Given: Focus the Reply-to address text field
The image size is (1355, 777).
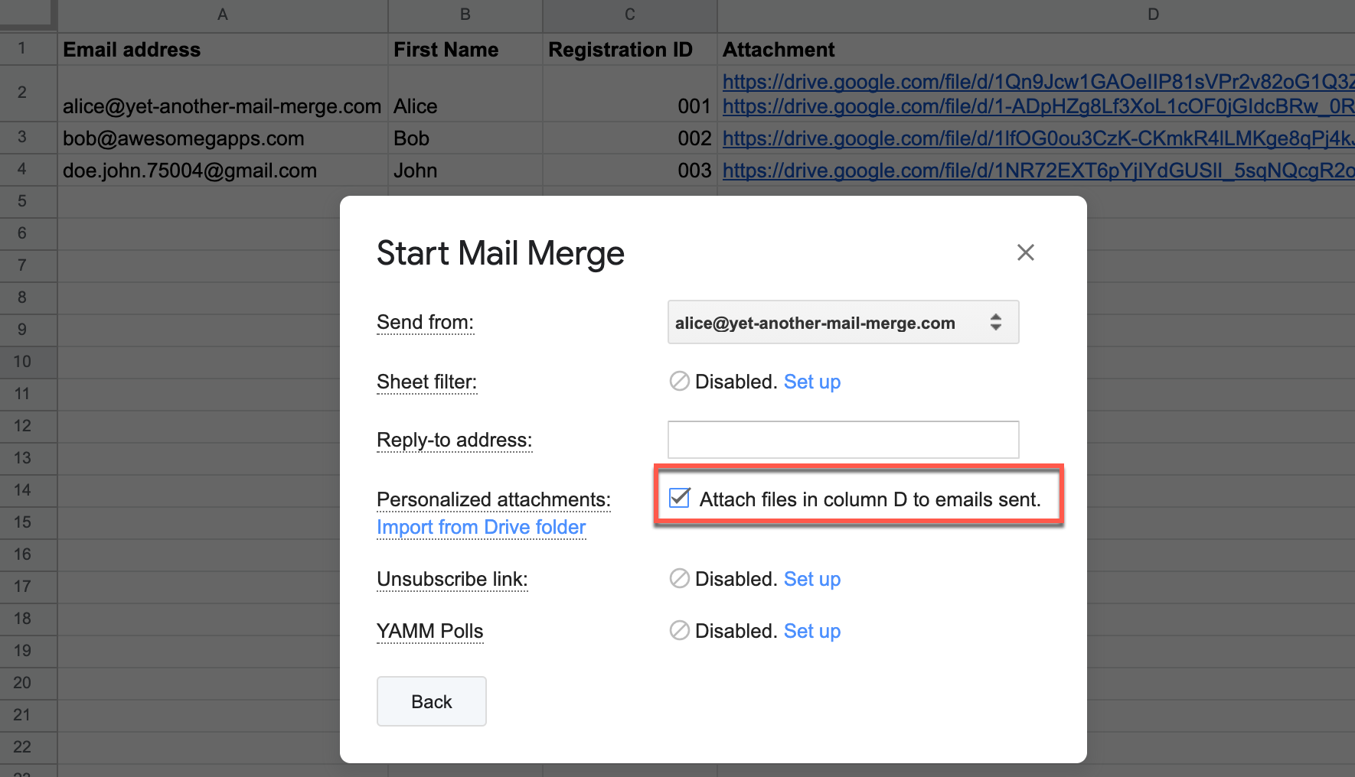Looking at the screenshot, I should (843, 440).
